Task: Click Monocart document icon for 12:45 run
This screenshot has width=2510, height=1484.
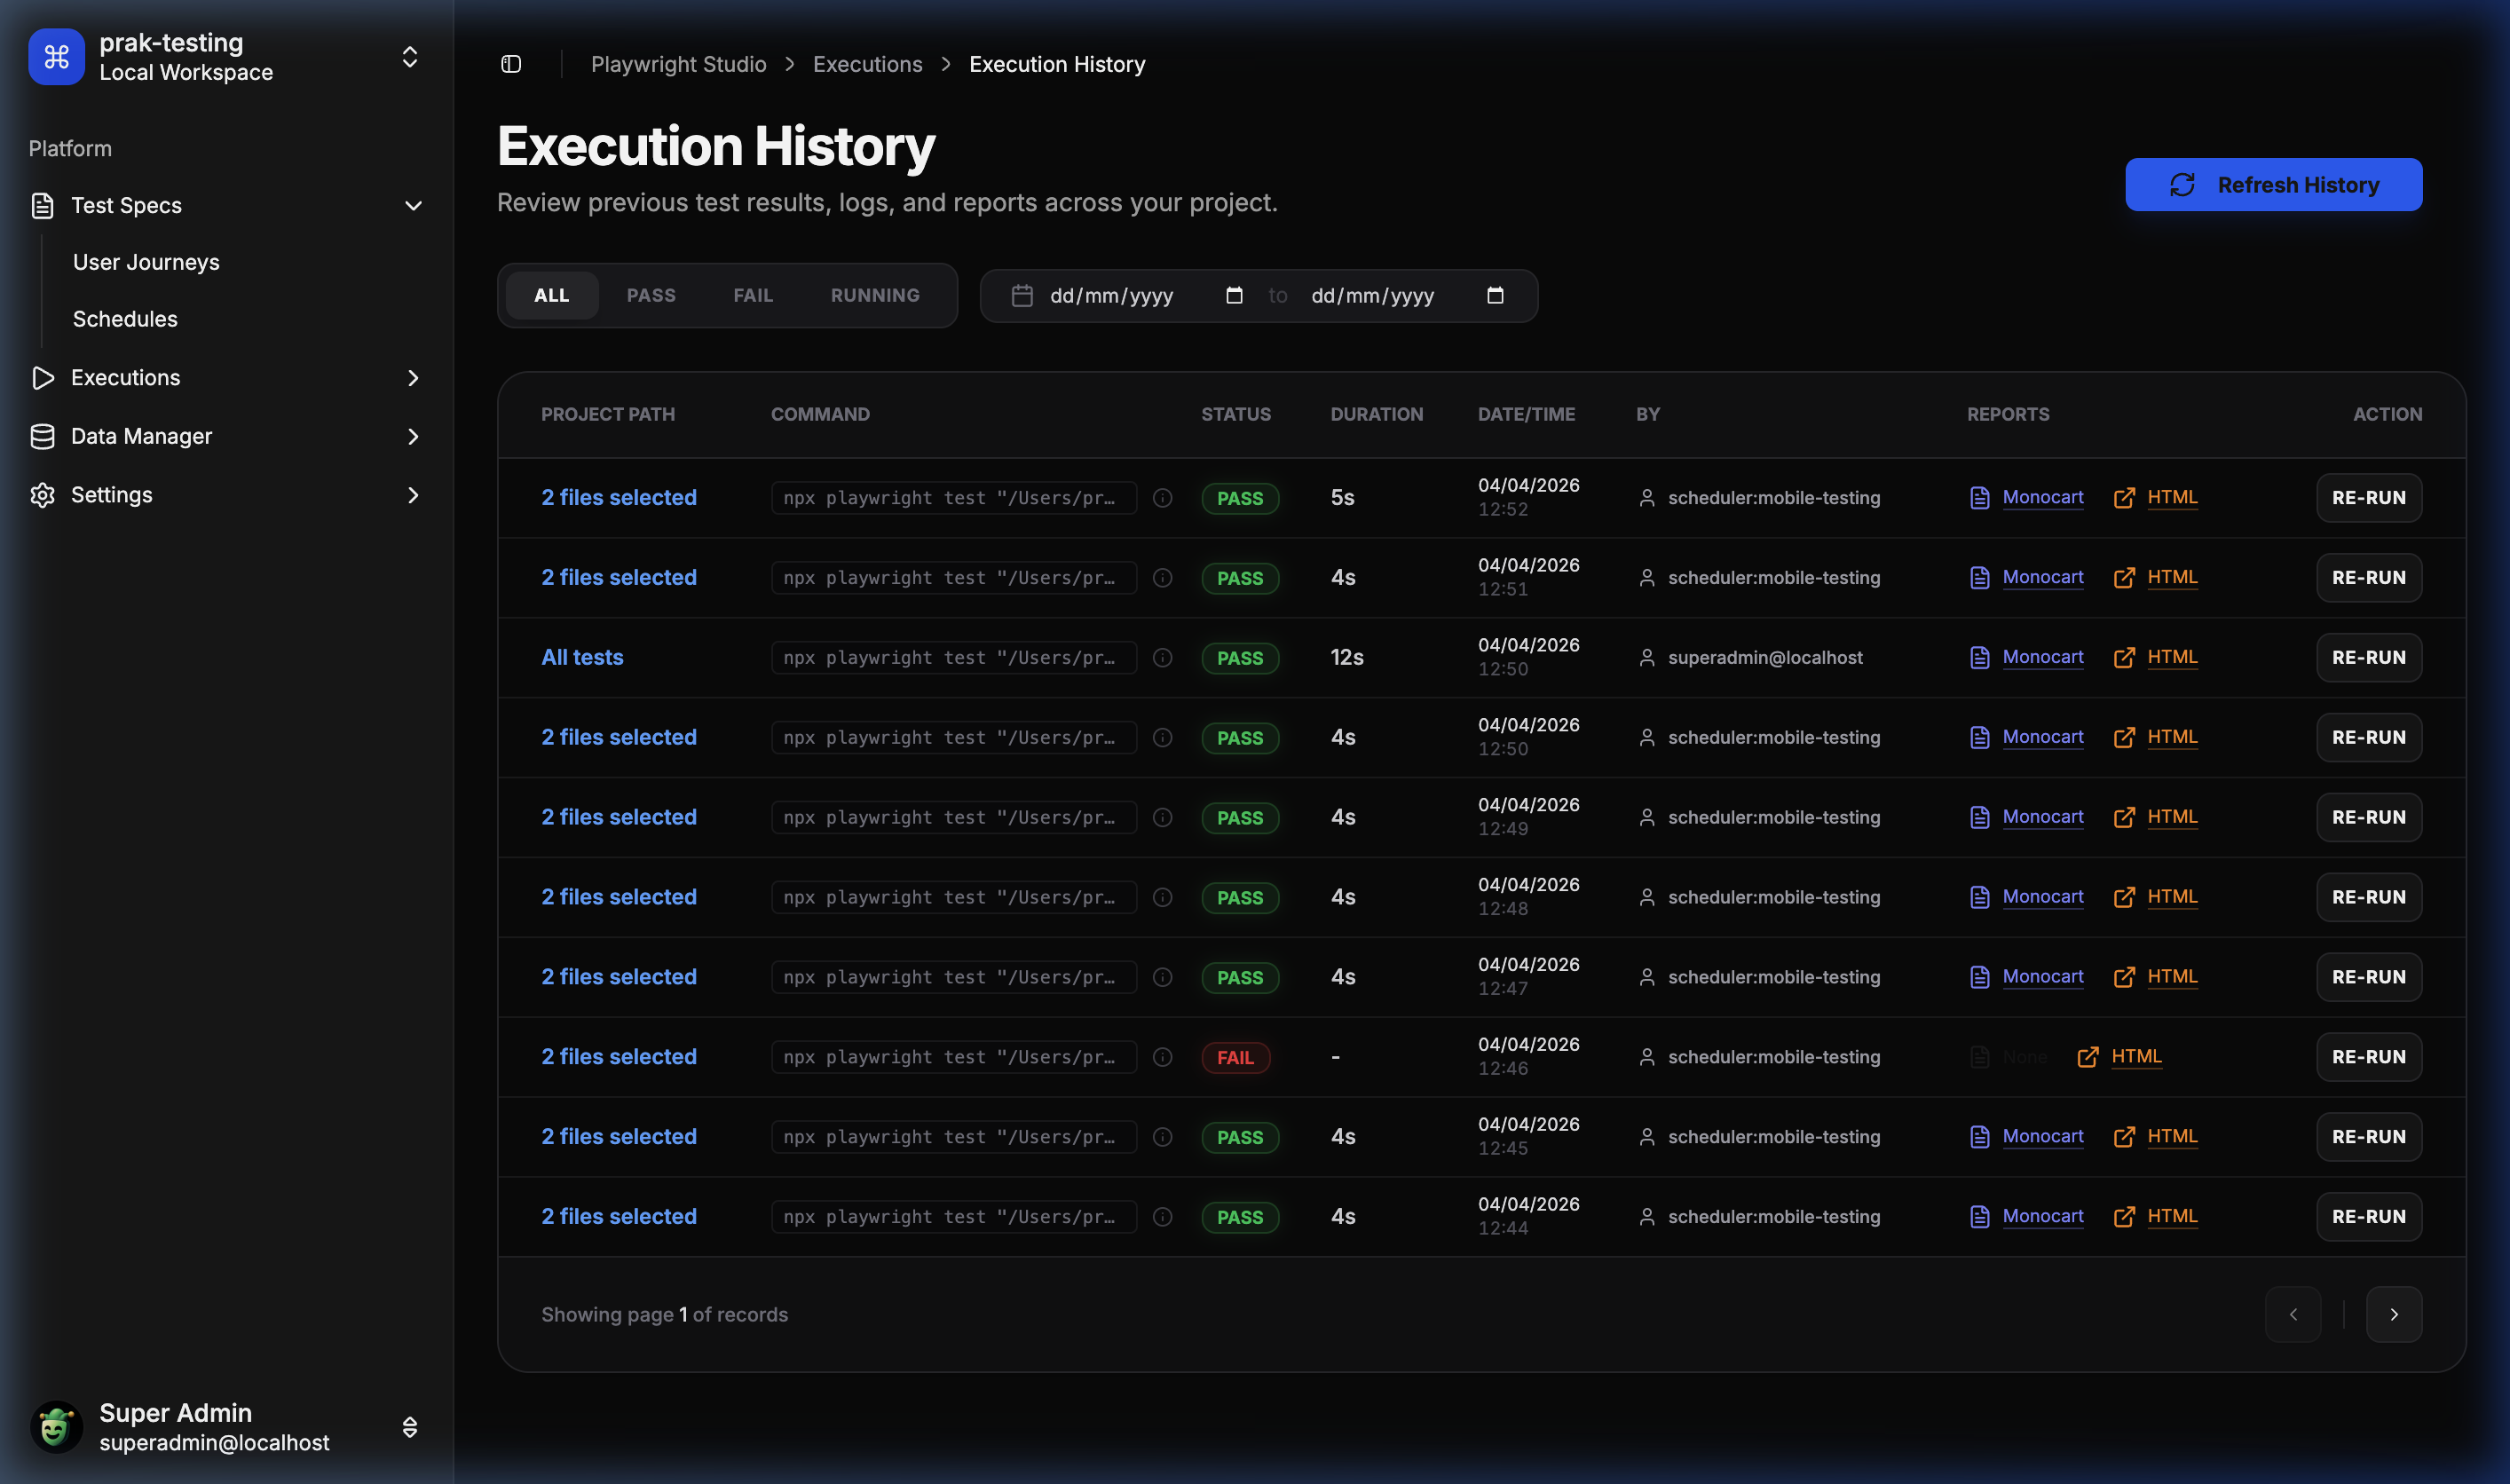Action: coord(1979,1137)
